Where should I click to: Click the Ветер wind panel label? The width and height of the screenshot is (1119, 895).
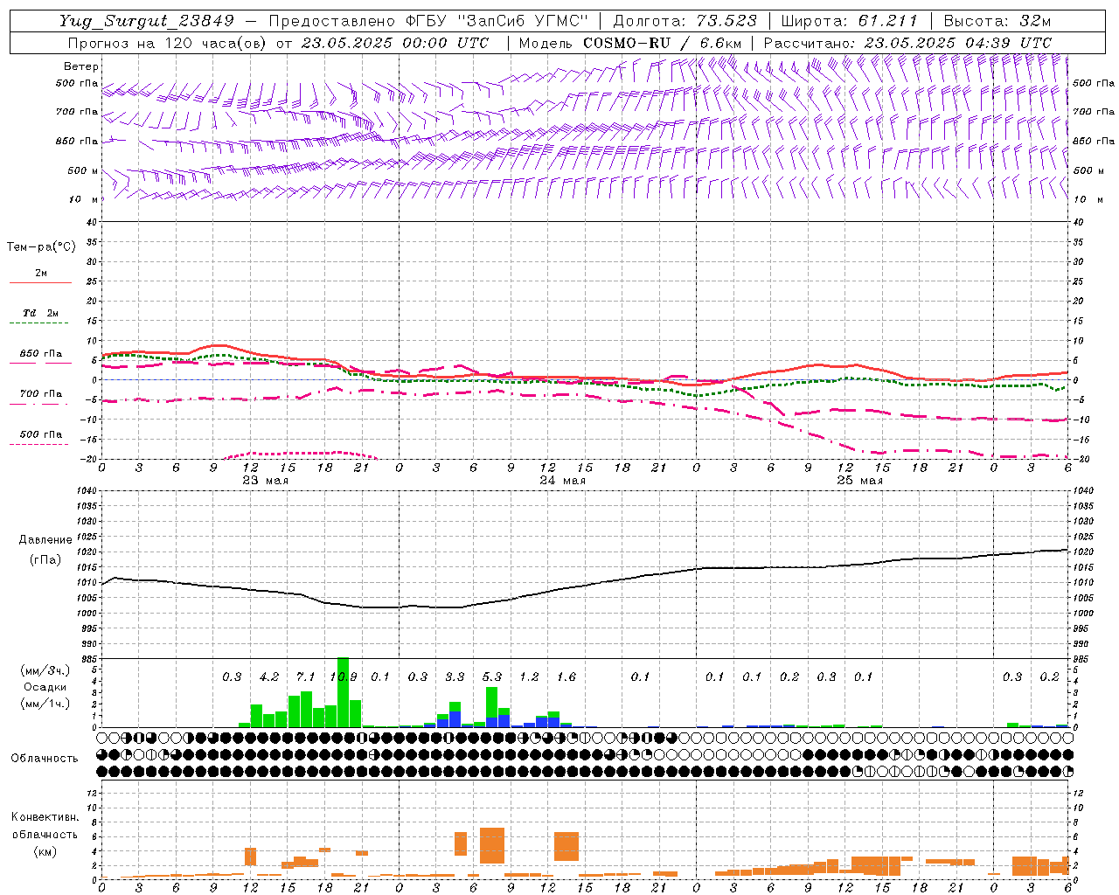[x=81, y=66]
